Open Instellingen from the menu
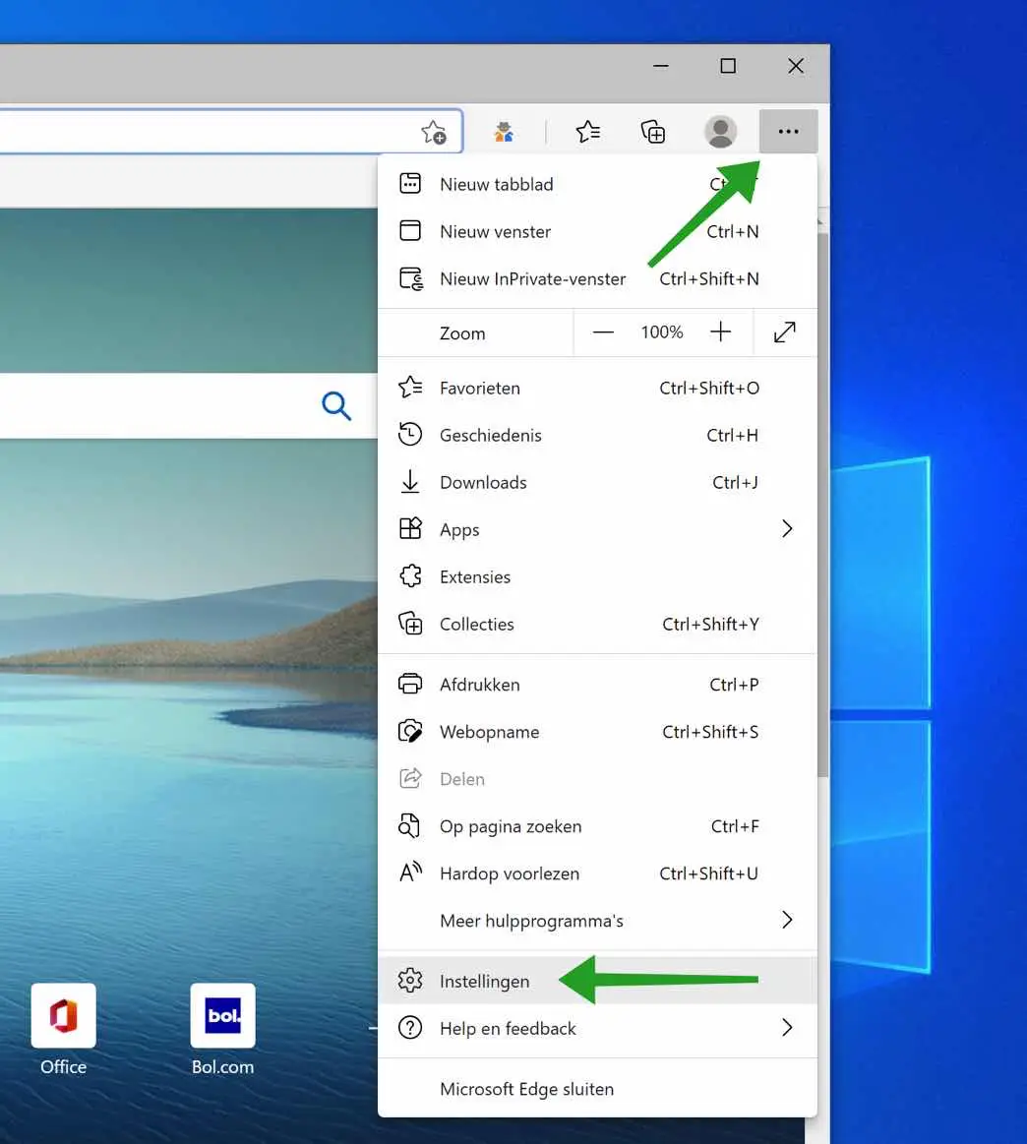The width and height of the screenshot is (1027, 1144). tap(597, 981)
